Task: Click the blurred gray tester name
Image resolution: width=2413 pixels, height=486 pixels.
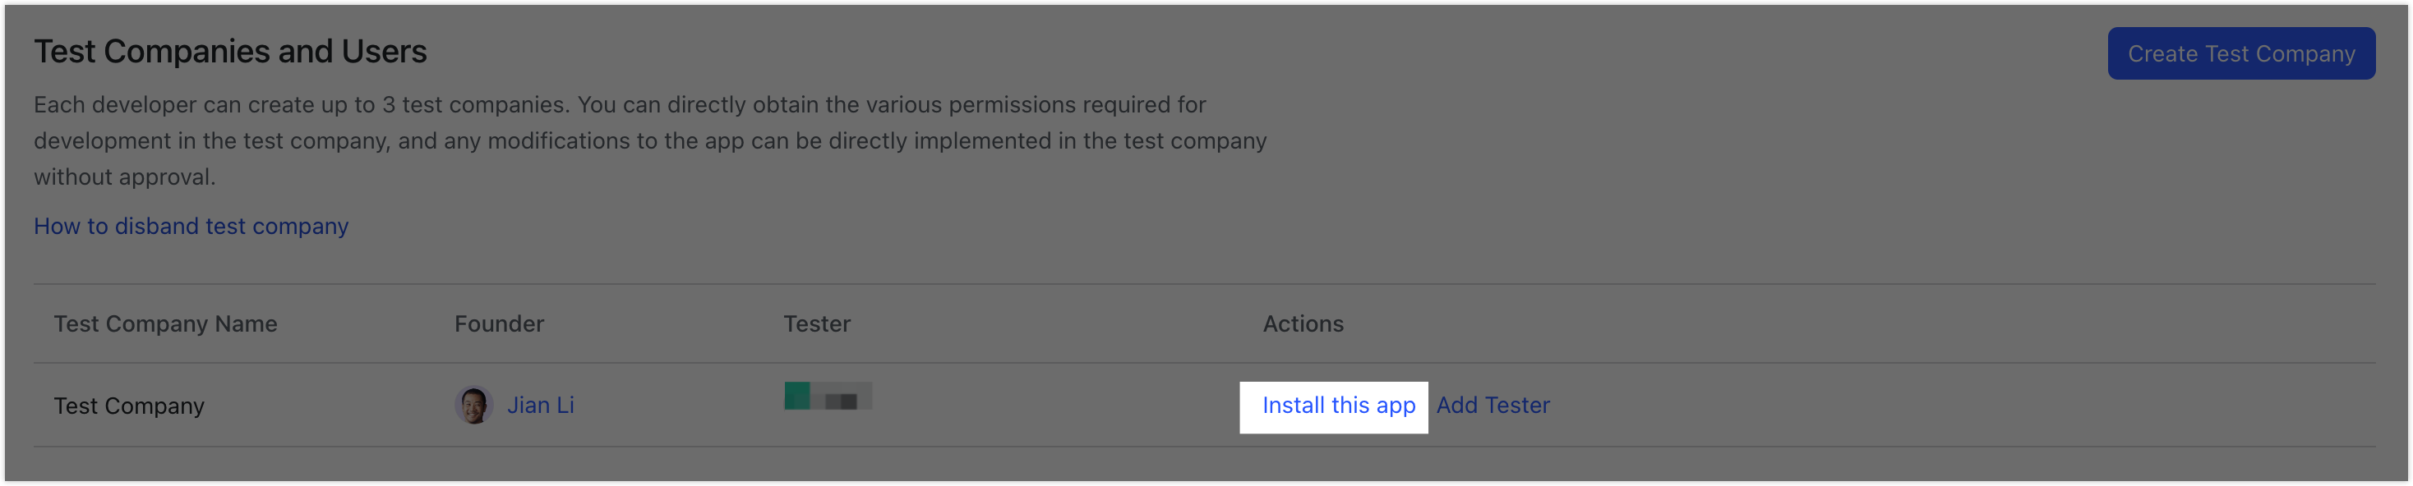Action: click(x=841, y=397)
